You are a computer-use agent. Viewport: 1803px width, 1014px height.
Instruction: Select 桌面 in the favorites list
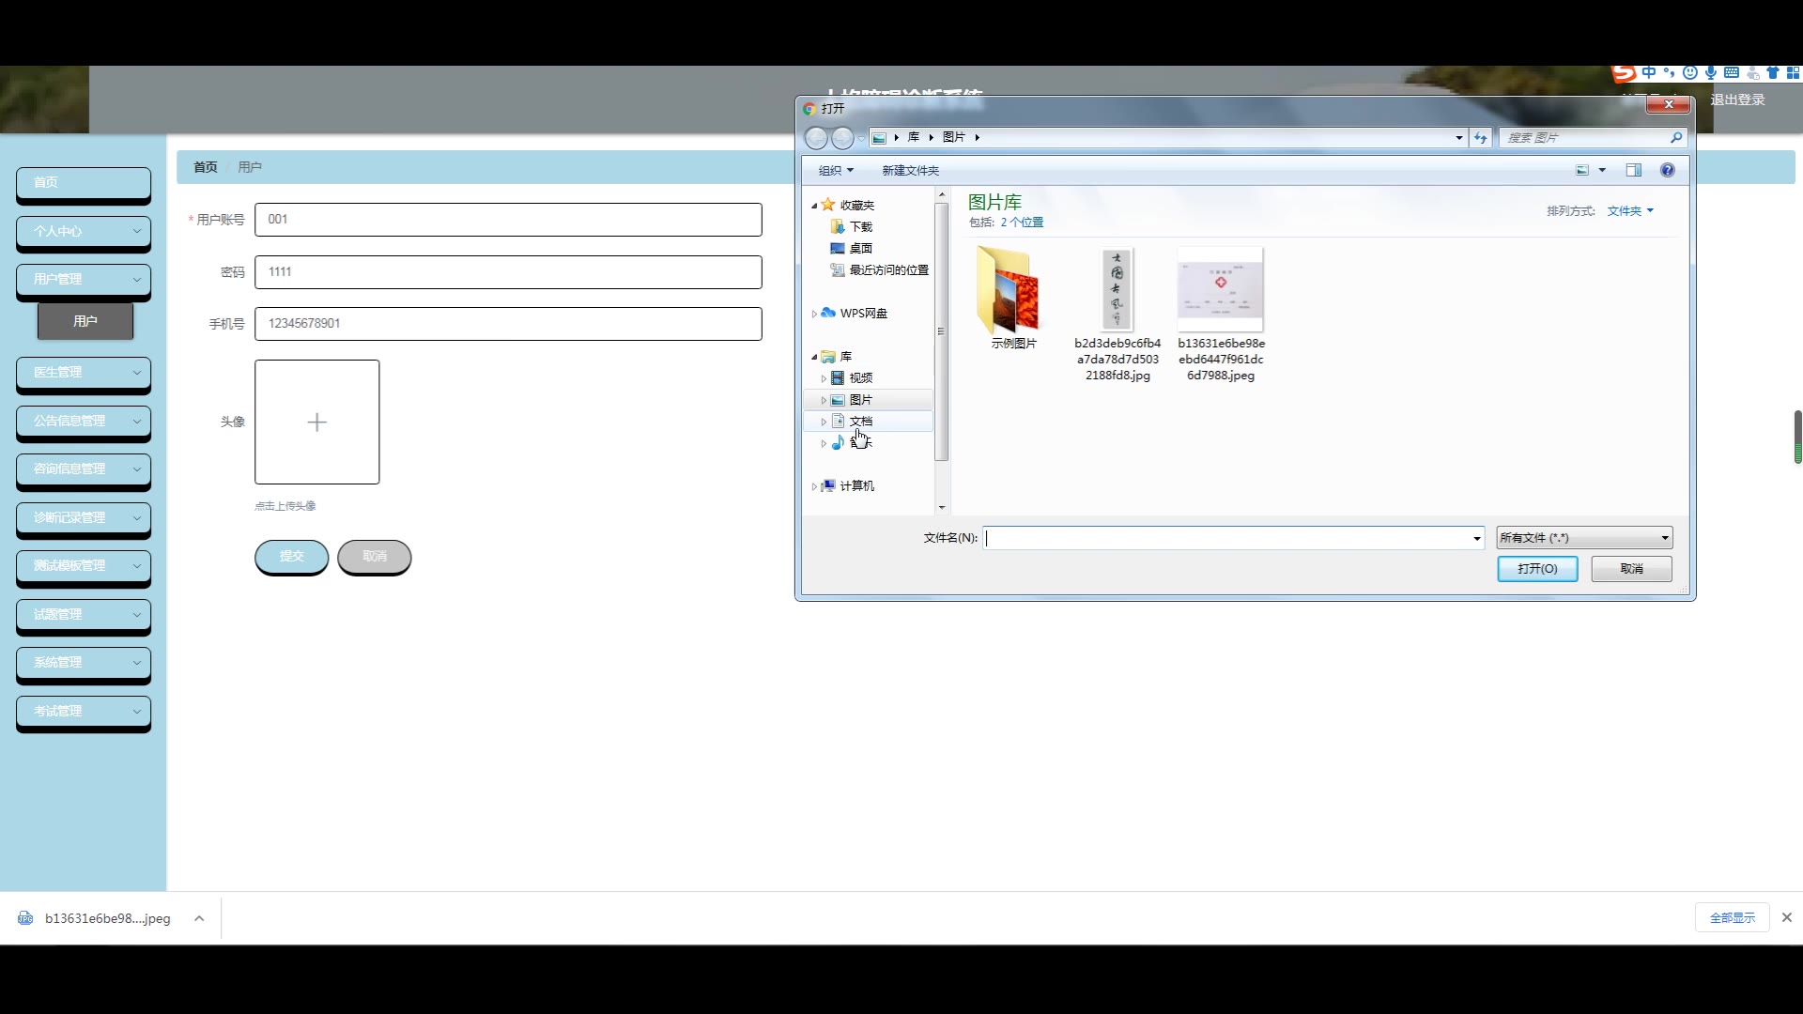(x=860, y=249)
